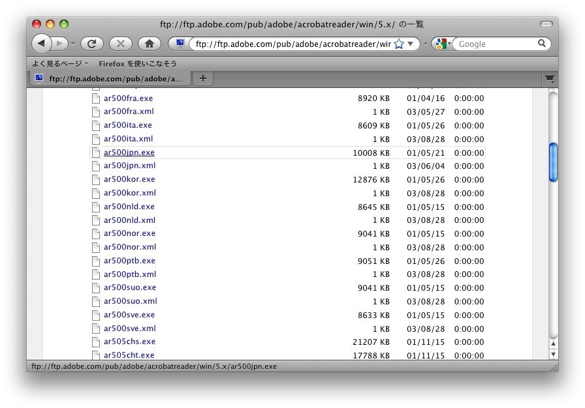Click the status bar URL text
Screen dimensions: 585x408
[154, 366]
